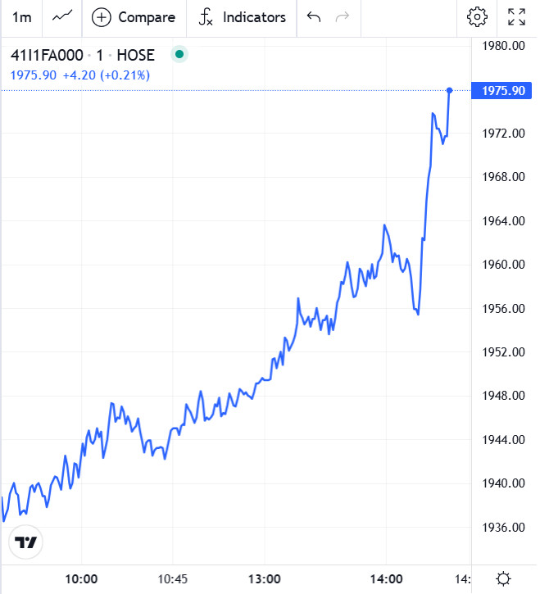This screenshot has height=594, width=540.
Task: Undo the last chart action
Action: 313,17
